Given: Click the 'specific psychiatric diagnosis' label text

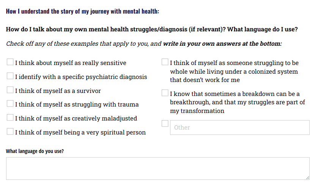Looking at the screenshot, I should 81,77.
